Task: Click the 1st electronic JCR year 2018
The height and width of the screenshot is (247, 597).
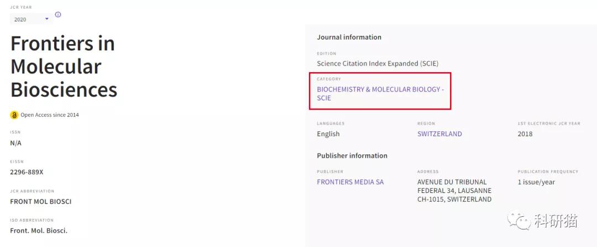Action: pyautogui.click(x=525, y=134)
